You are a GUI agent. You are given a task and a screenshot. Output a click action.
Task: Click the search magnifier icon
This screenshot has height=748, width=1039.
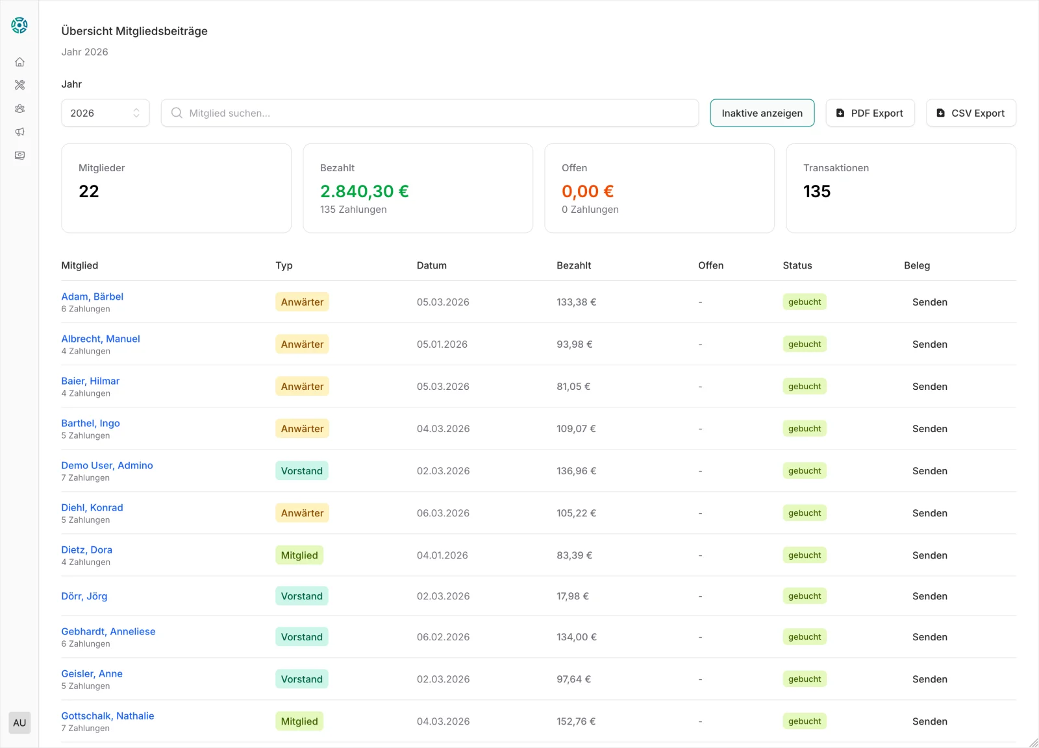(177, 113)
